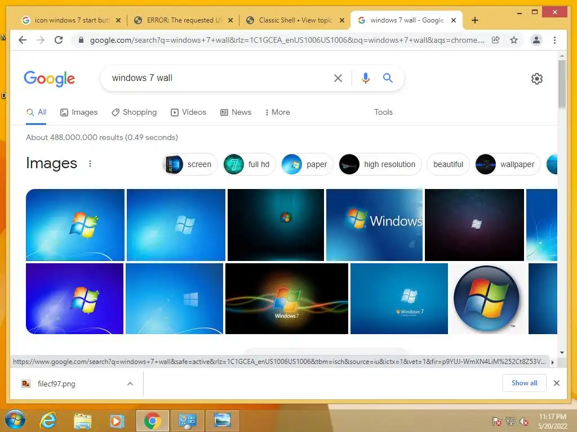Viewport: 577px width, 432px height.
Task: Select the 'full hd' filter chip
Action: 249,164
